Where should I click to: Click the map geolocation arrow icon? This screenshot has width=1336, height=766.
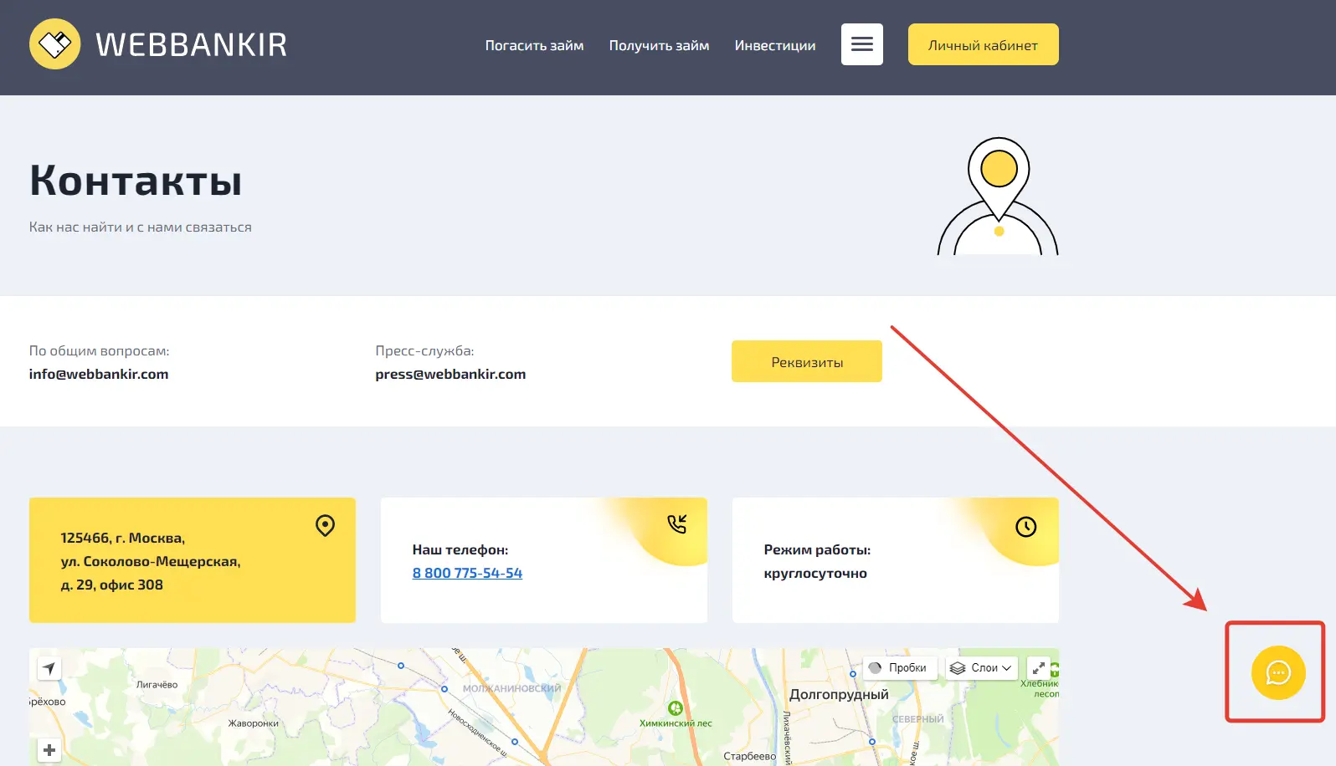point(49,668)
